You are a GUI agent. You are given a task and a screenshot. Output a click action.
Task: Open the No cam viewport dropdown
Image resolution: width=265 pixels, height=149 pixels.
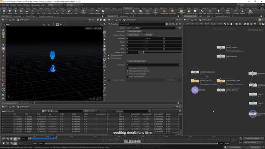point(98,29)
